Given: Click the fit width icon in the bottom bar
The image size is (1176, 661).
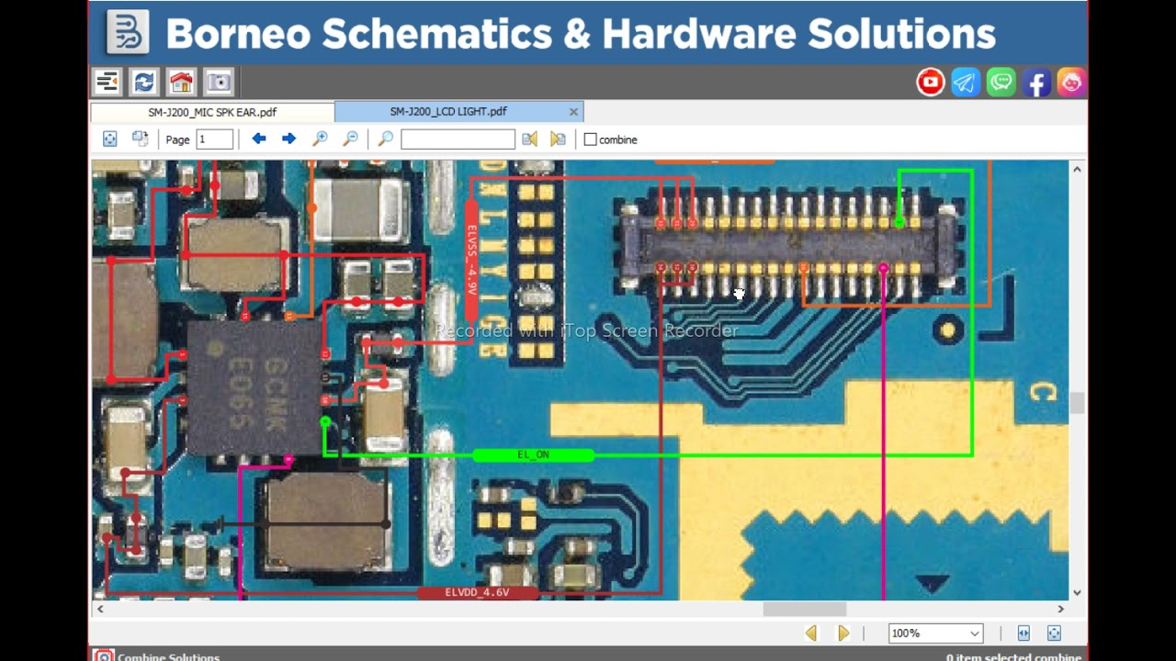Looking at the screenshot, I should pyautogui.click(x=1023, y=633).
